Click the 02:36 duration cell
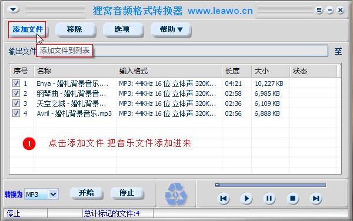353x221 pixels. (233, 103)
